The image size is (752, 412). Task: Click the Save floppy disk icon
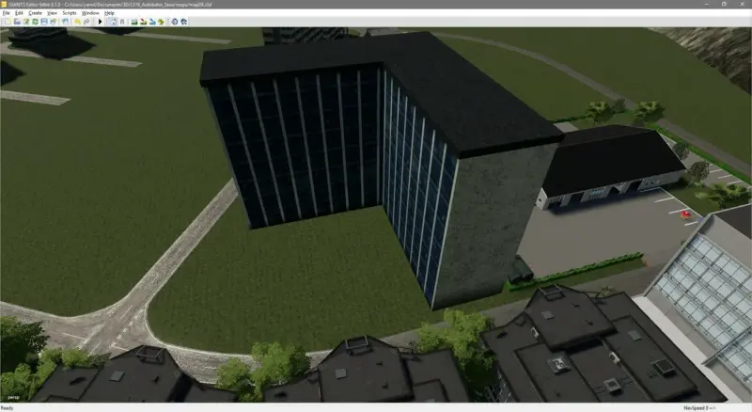[x=44, y=22]
